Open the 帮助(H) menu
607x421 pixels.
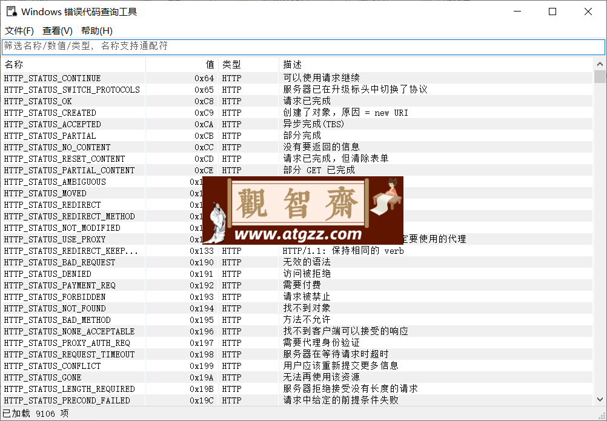97,30
